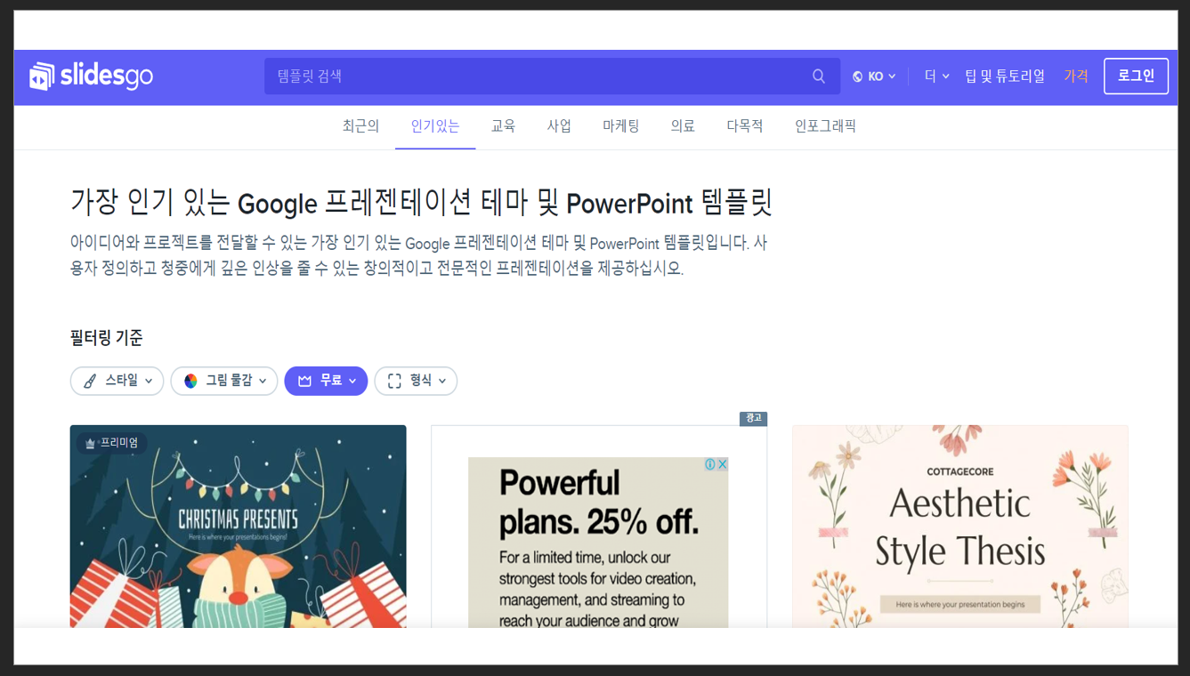
Task: Click the color wheel swatch in 그림 물감 filter
Action: coord(190,381)
